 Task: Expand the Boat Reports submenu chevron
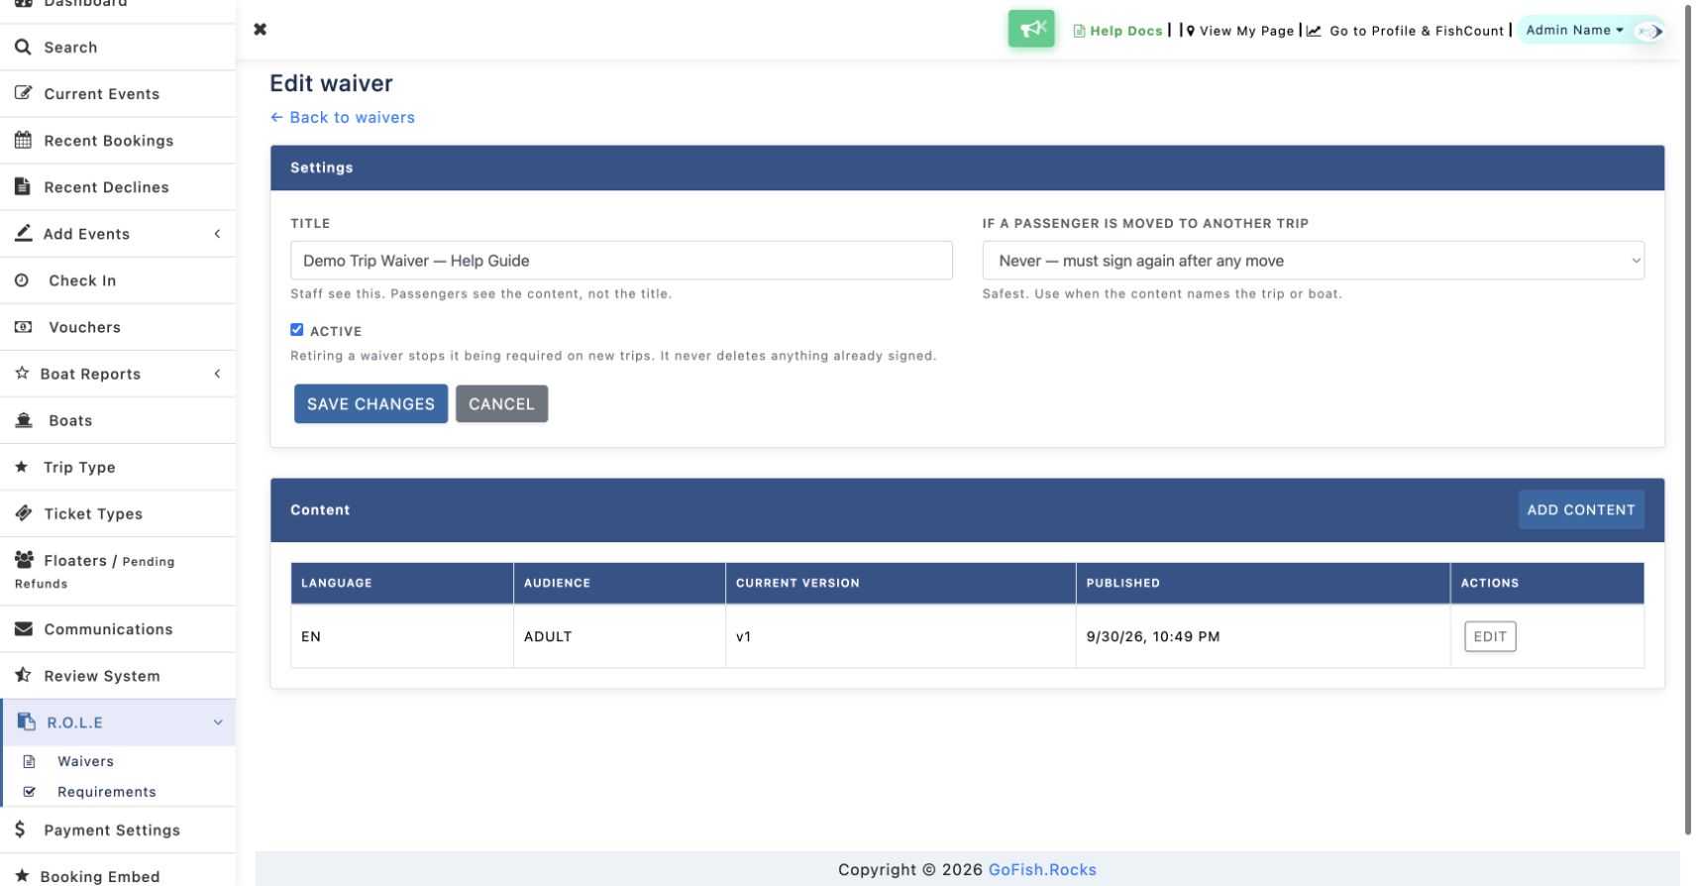[x=217, y=374]
